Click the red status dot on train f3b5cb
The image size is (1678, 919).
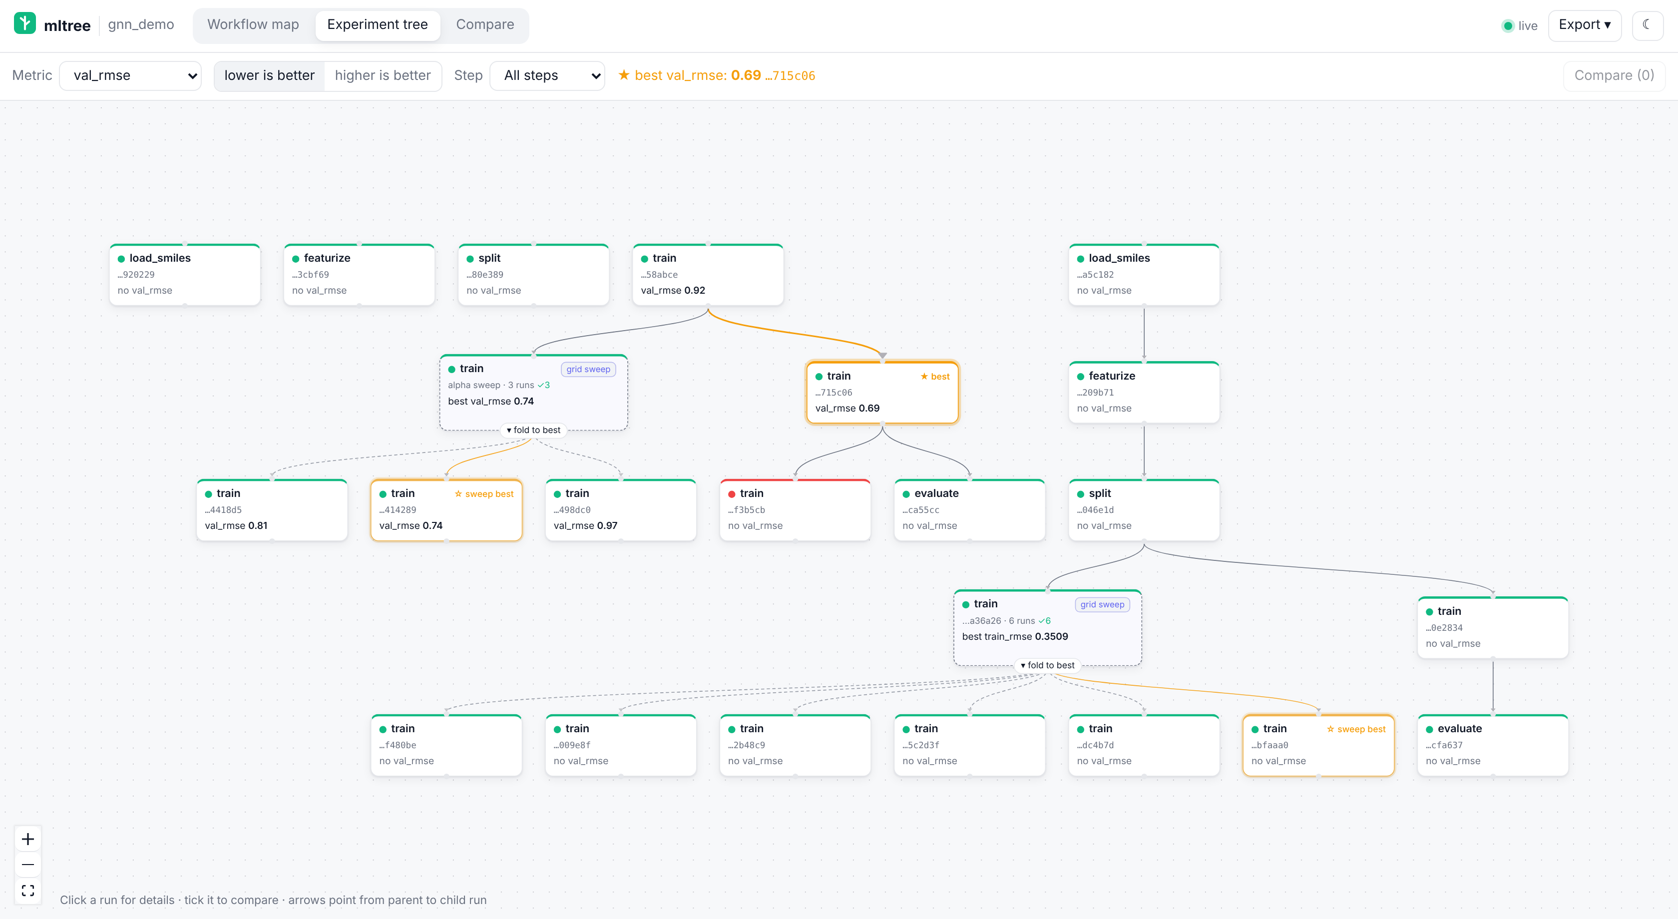click(x=732, y=493)
